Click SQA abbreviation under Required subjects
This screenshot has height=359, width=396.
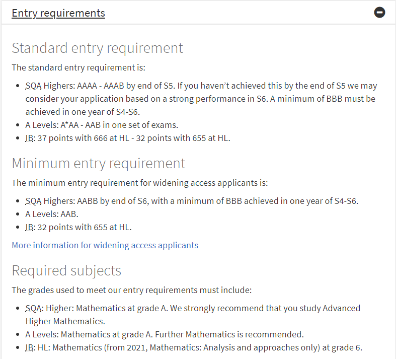click(x=33, y=308)
